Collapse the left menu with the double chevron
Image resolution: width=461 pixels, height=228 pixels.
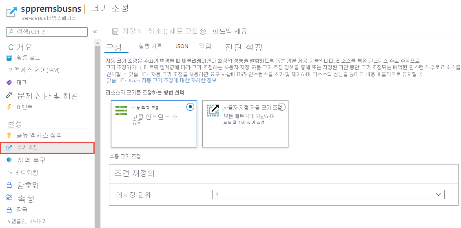(x=95, y=31)
